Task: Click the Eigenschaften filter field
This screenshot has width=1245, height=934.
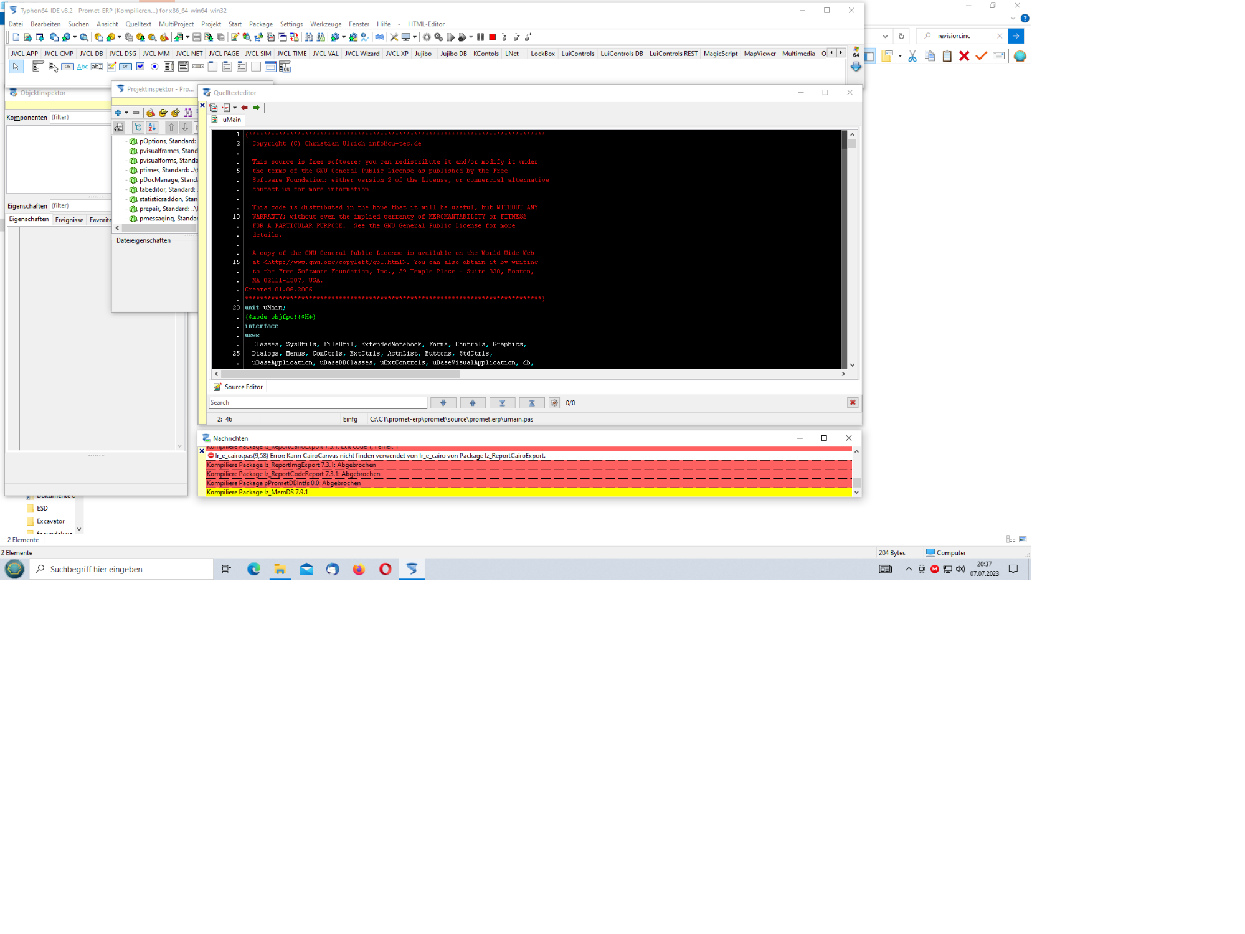Action: coord(80,205)
